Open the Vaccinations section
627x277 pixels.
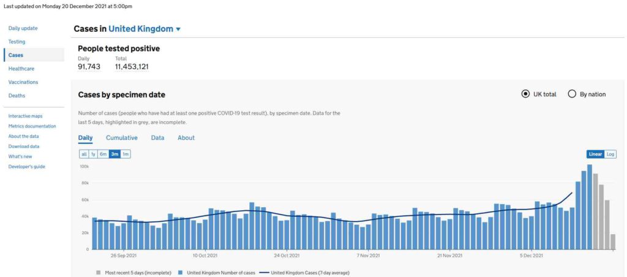click(x=23, y=82)
